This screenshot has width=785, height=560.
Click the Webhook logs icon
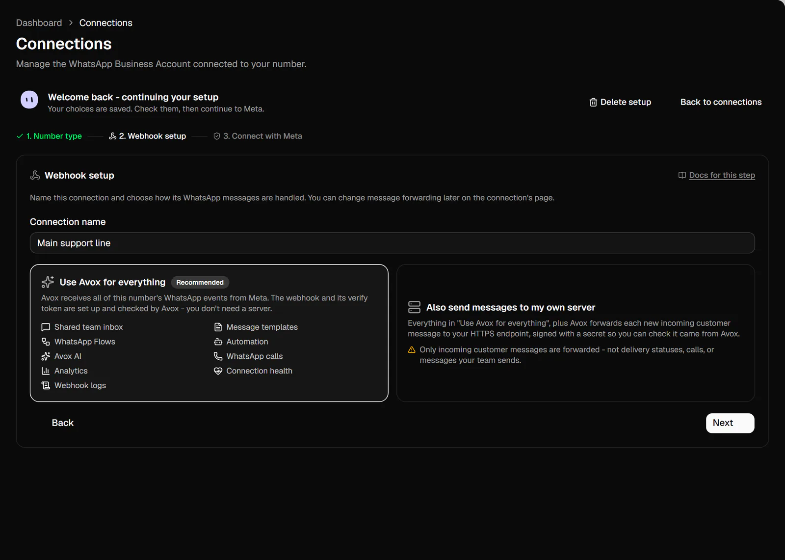pyautogui.click(x=46, y=386)
